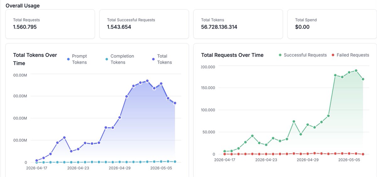Click 2026-04-23 on the requests chart axis
The height and width of the screenshot is (177, 377).
(266, 160)
